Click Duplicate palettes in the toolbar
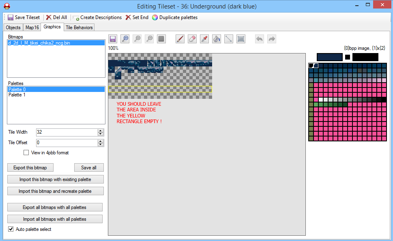This screenshot has width=393, height=241. pos(175,17)
